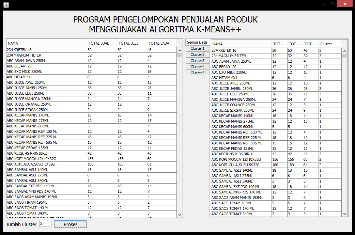Click TOTAL LABA column header in left table
The width and height of the screenshot is (355, 235).
tap(161, 43)
